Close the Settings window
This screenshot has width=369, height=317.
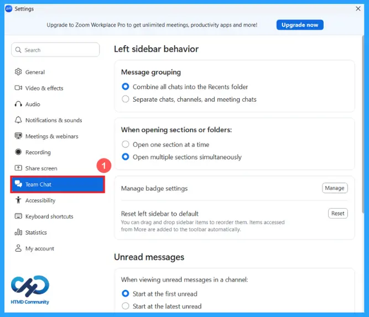click(358, 9)
